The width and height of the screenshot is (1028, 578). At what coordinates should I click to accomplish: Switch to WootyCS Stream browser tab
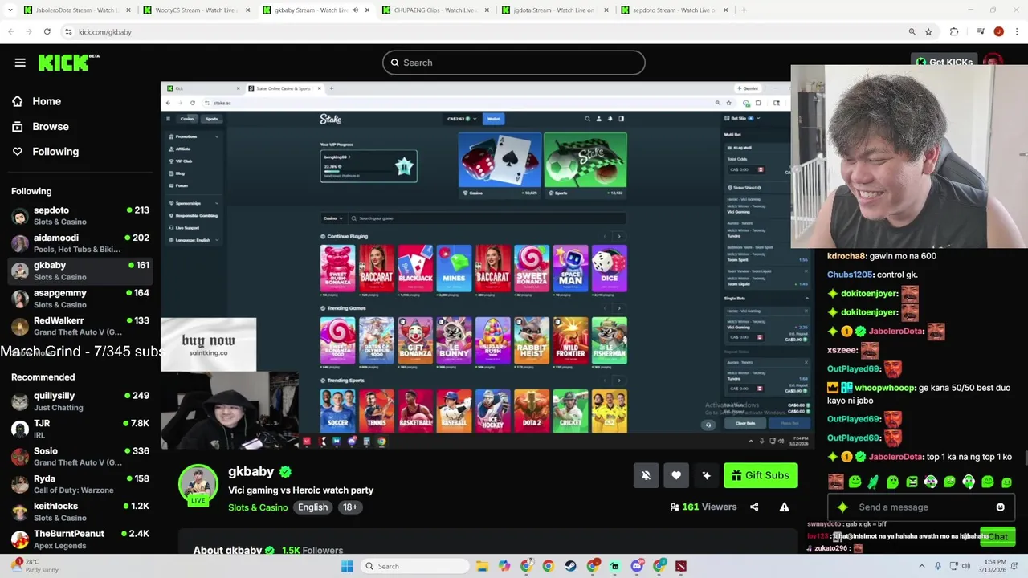[x=197, y=10]
